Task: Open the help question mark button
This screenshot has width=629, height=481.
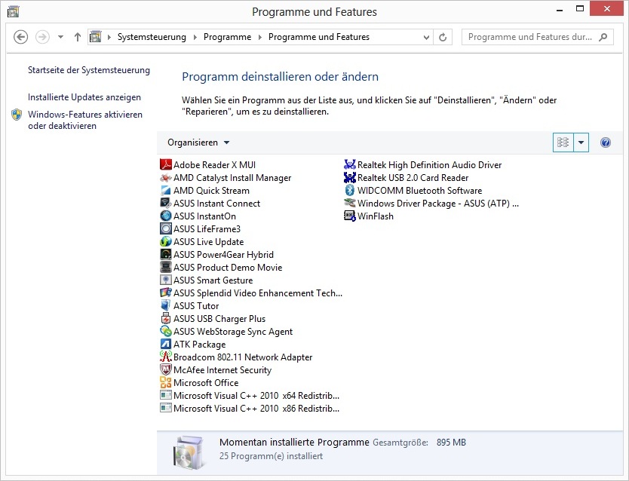Action: pos(606,142)
